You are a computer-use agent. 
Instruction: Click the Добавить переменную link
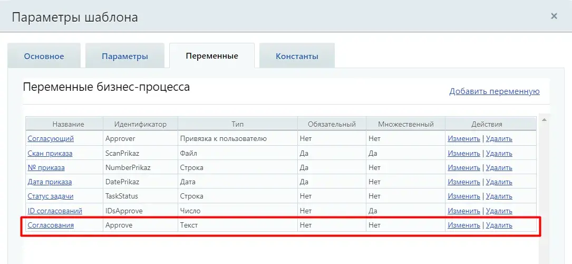click(x=494, y=91)
